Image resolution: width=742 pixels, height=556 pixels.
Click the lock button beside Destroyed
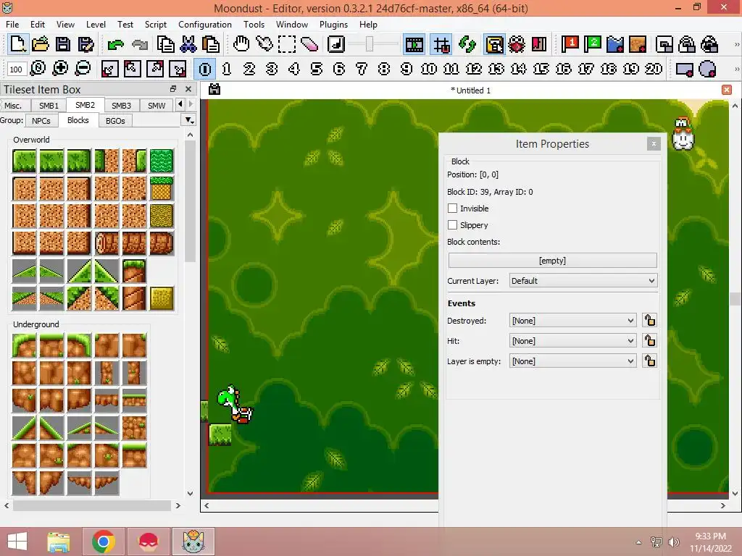click(650, 321)
